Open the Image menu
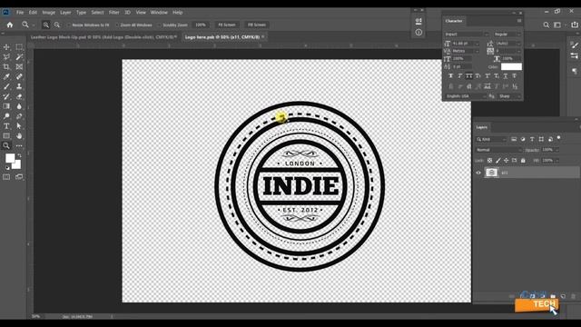 [48, 12]
